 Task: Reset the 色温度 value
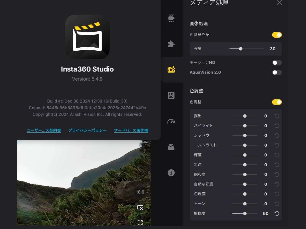(277, 194)
